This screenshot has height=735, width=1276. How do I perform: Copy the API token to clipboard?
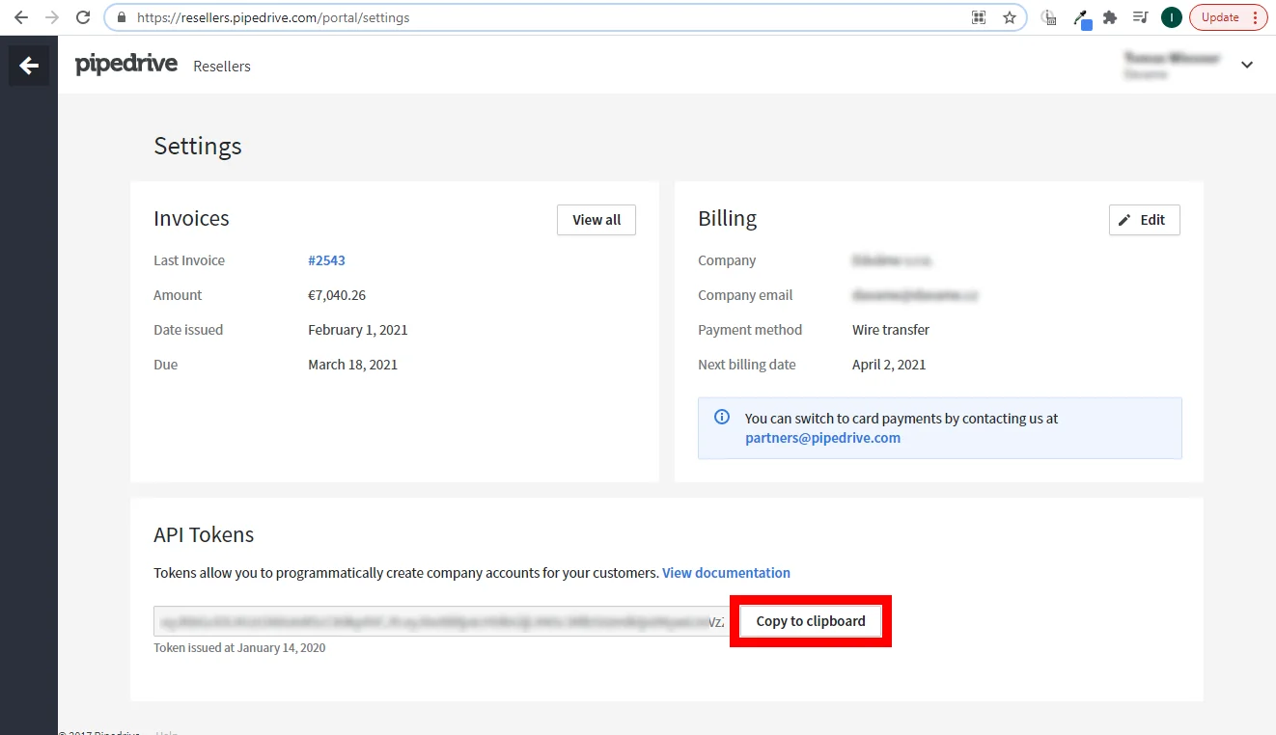click(x=811, y=621)
